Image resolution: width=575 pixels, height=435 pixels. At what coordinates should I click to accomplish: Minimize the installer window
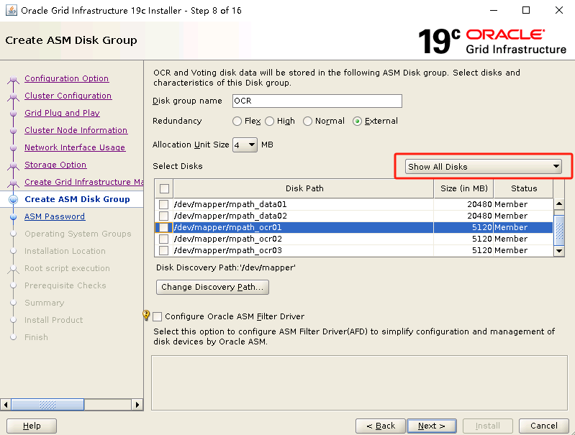(494, 10)
